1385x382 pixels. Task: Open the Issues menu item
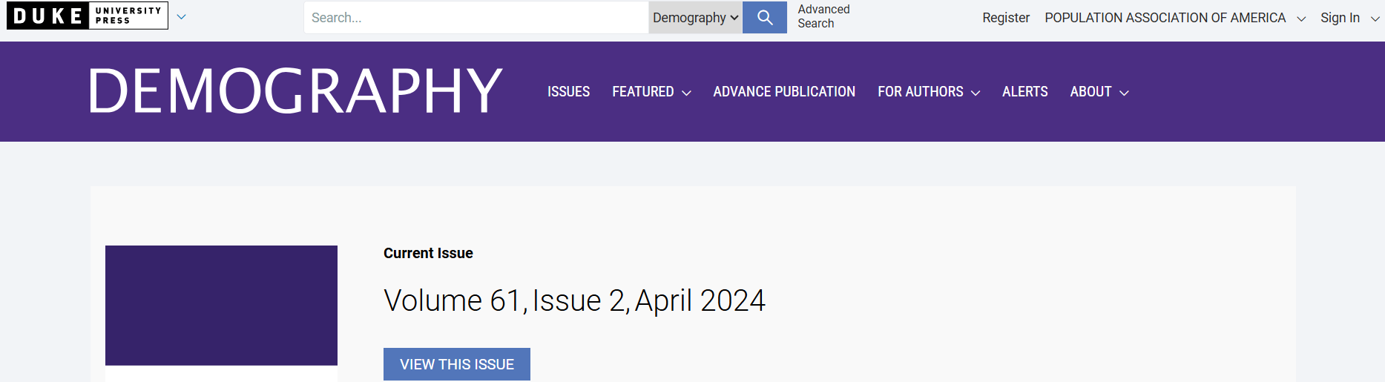coord(569,92)
